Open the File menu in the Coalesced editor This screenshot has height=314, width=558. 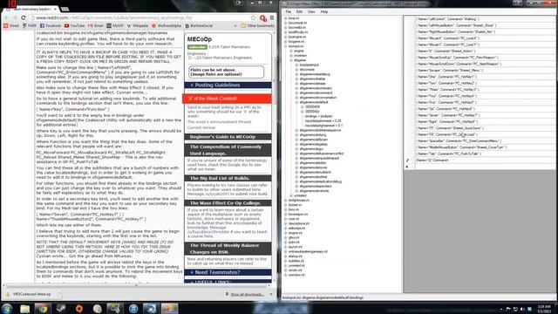(288, 11)
